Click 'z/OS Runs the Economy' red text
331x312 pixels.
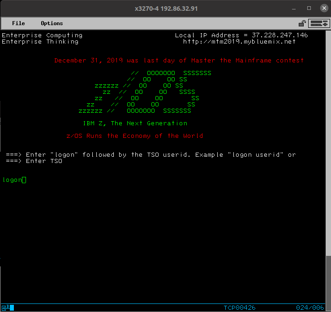click(134, 136)
